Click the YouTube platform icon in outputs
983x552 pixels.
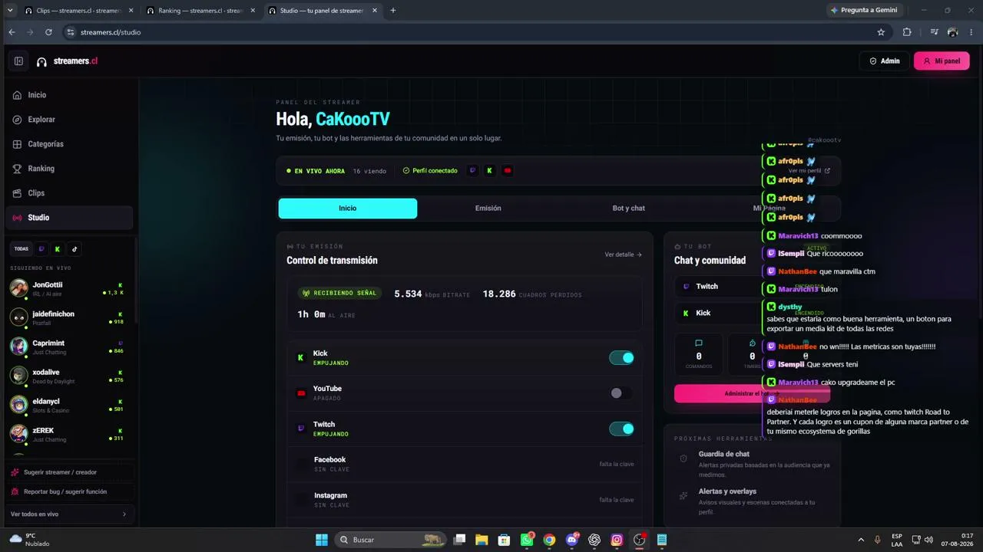coord(301,393)
